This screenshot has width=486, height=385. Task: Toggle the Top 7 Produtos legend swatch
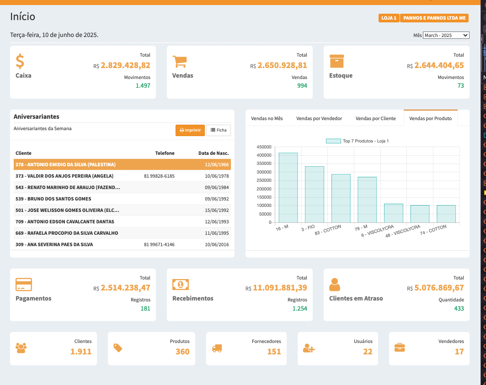[333, 141]
